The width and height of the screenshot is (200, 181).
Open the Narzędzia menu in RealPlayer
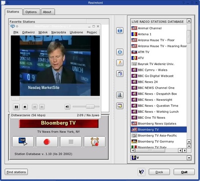59,32
